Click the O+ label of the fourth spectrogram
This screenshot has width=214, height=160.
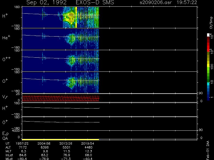pyautogui.click(x=5, y=81)
